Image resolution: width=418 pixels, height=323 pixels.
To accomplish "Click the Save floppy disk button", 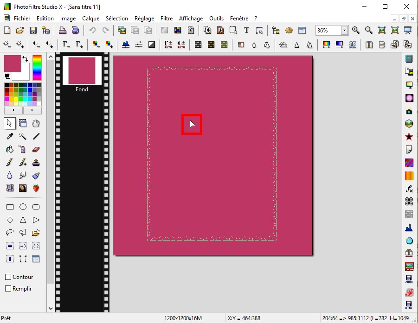I will [33, 31].
